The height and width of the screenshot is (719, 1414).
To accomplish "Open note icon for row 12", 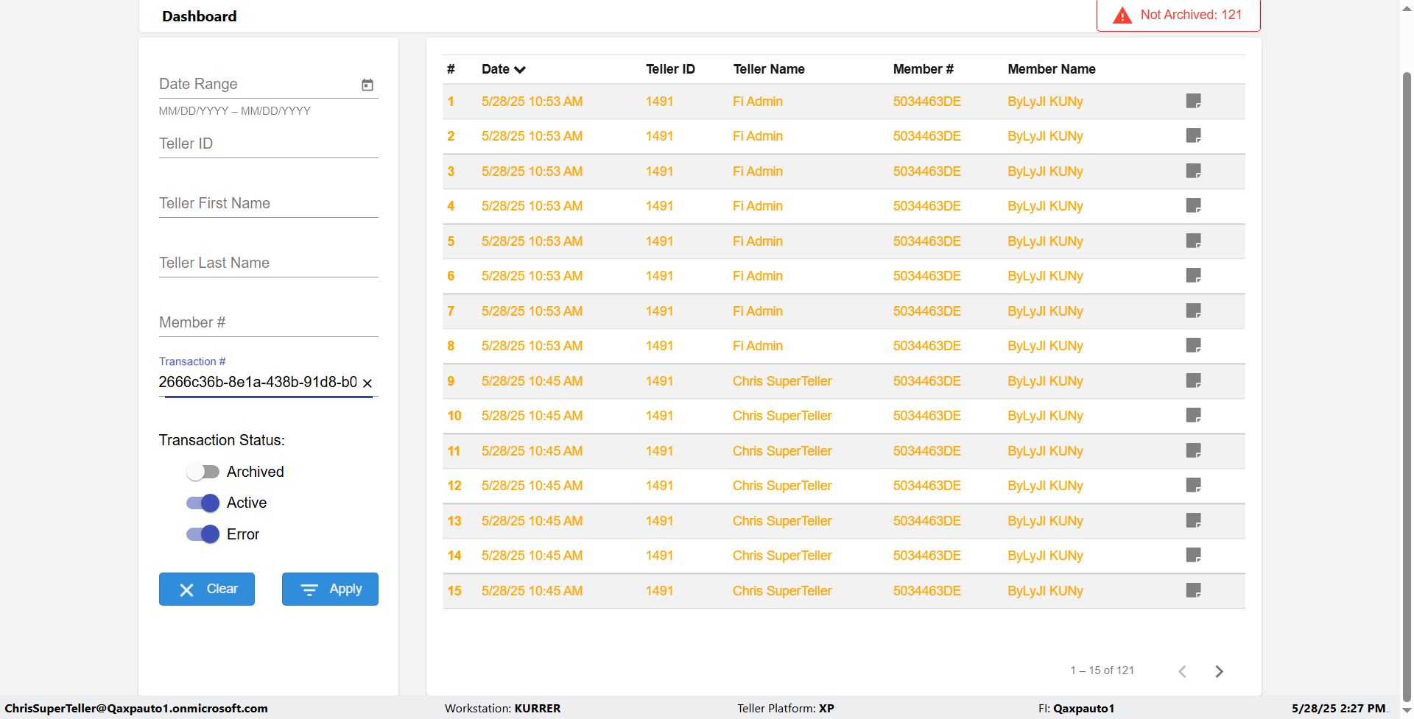I will pos(1193,485).
